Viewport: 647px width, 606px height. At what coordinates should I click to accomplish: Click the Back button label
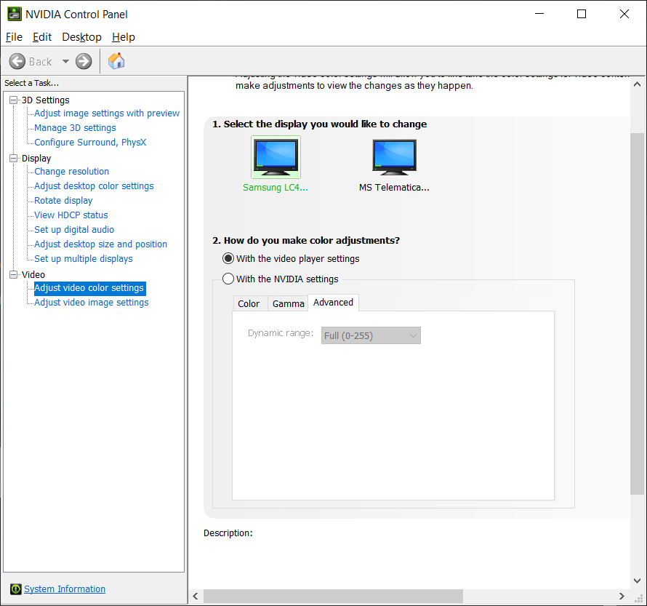[41, 62]
